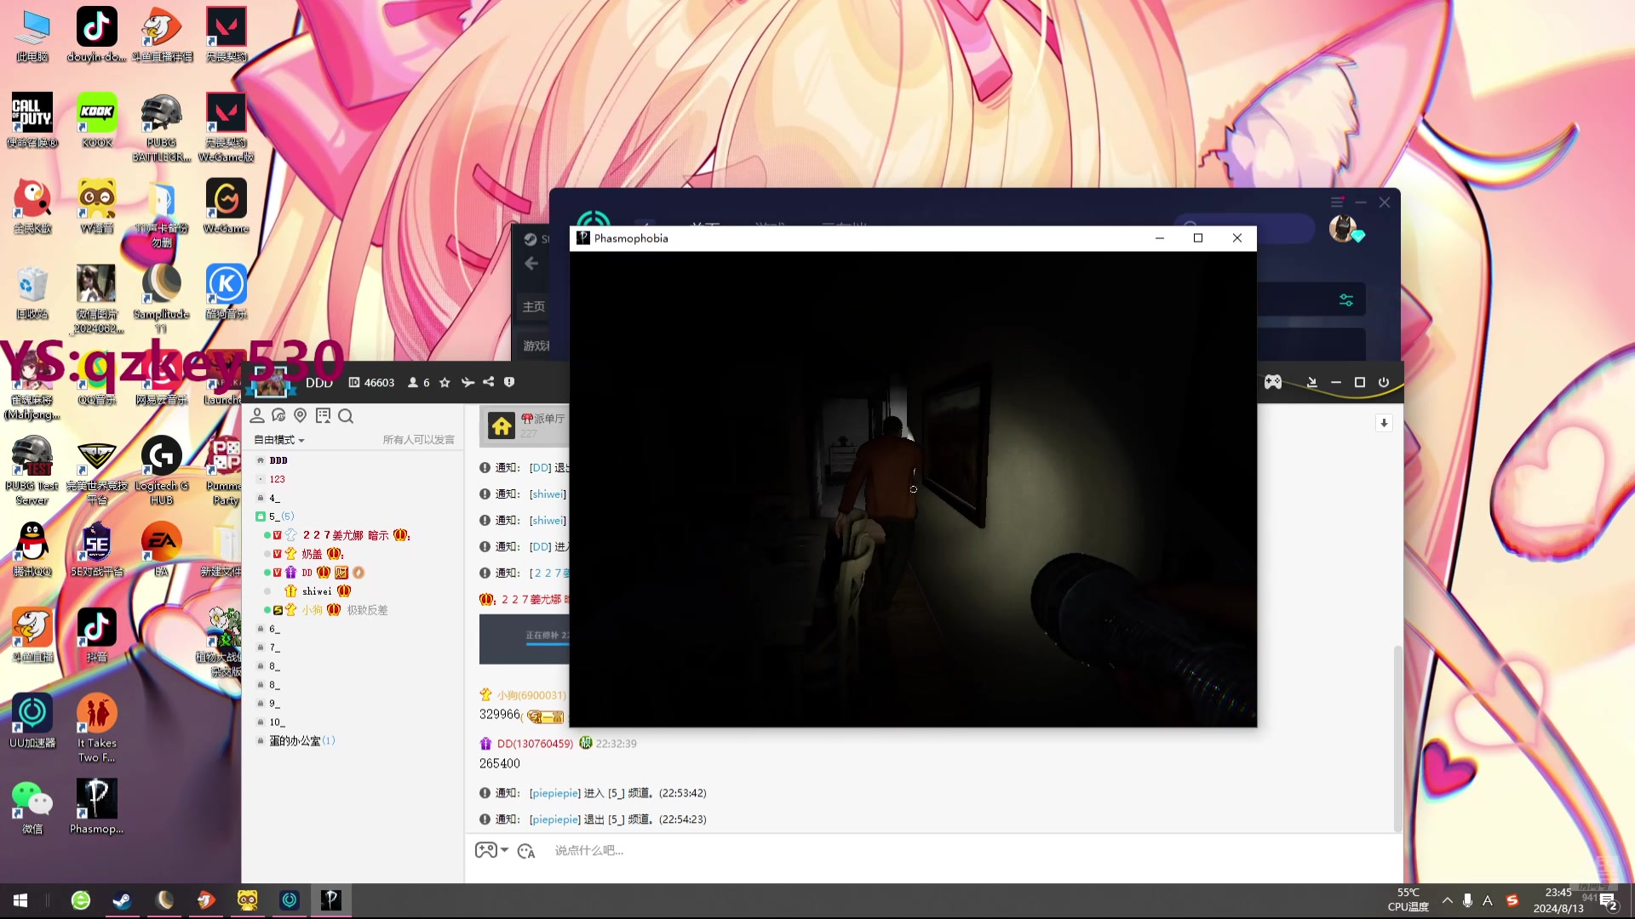Open the PUBG BATTLEGROUNDS desktop shortcut
Image resolution: width=1635 pixels, height=919 pixels.
pos(161,128)
